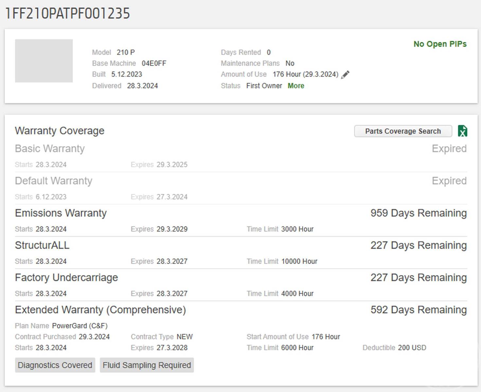Click Emissions Time Limit 3000 Hour
This screenshot has width=481, height=392.
tap(297, 229)
